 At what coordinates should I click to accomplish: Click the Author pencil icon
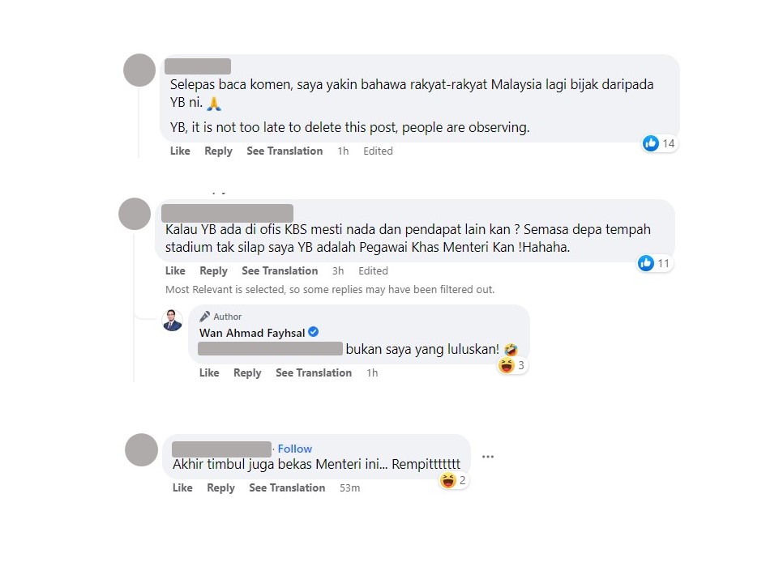205,317
